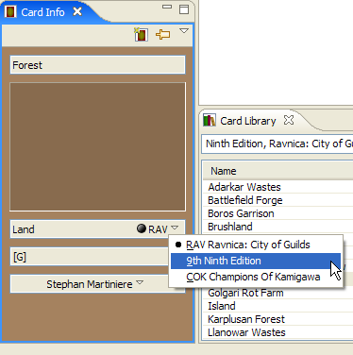The image size is (353, 355).
Task: Select Karplusan Forest row
Action: pos(278,319)
